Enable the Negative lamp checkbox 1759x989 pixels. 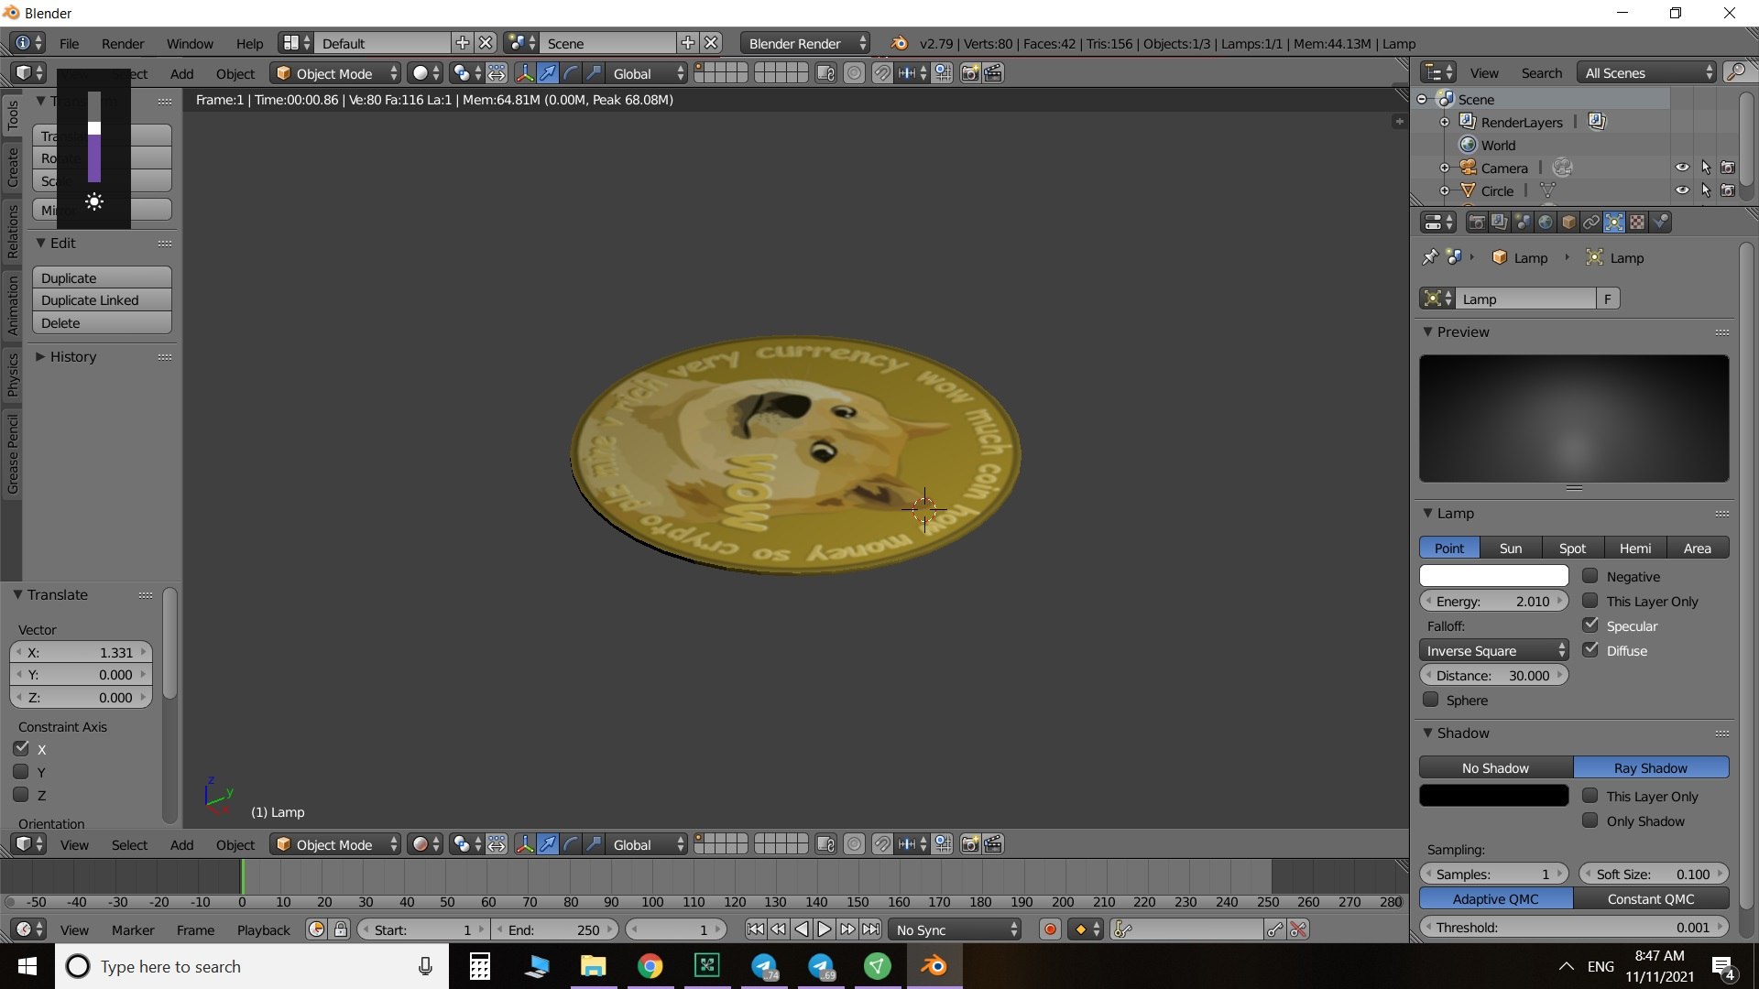tap(1590, 576)
